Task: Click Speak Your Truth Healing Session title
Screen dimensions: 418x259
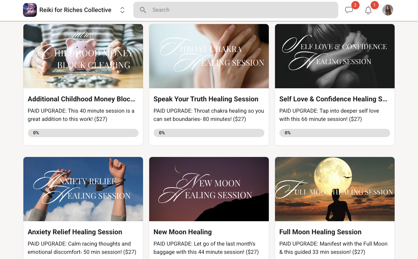Action: 206,99
